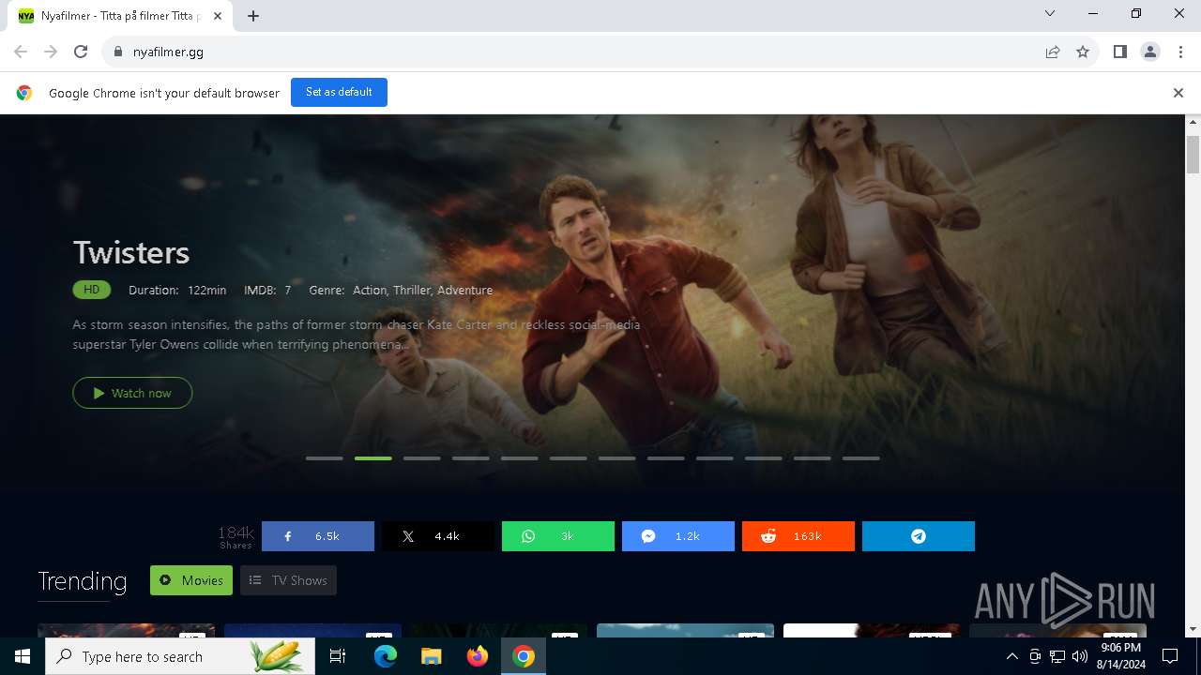
Task: Reload the nyafilmer.gg page
Action: tap(81, 52)
